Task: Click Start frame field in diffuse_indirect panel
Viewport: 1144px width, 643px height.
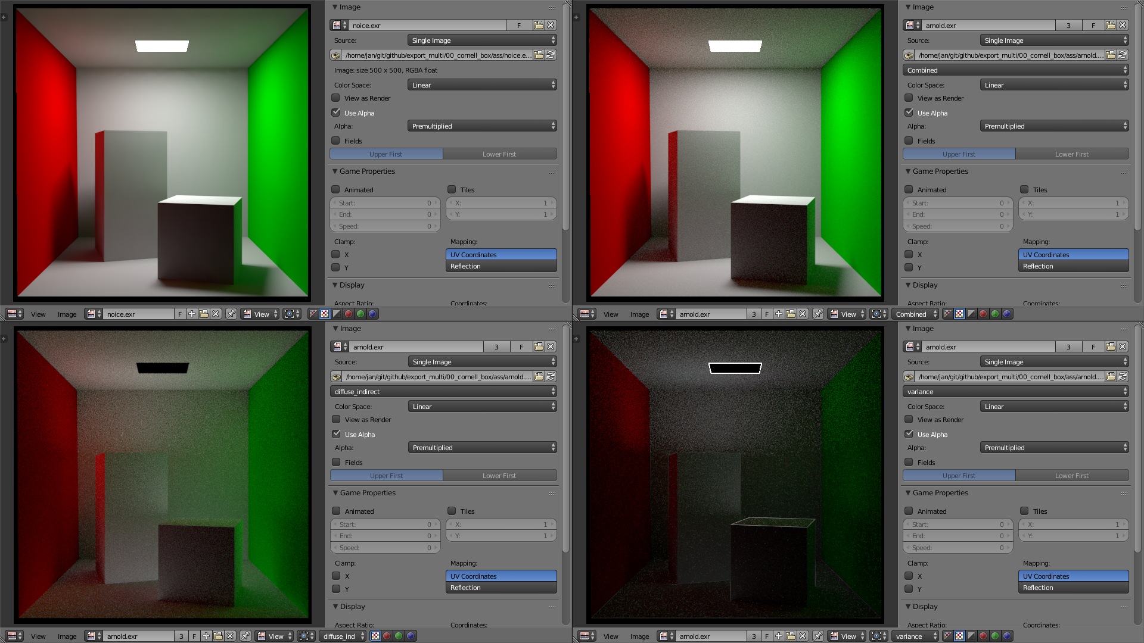Action: point(385,524)
